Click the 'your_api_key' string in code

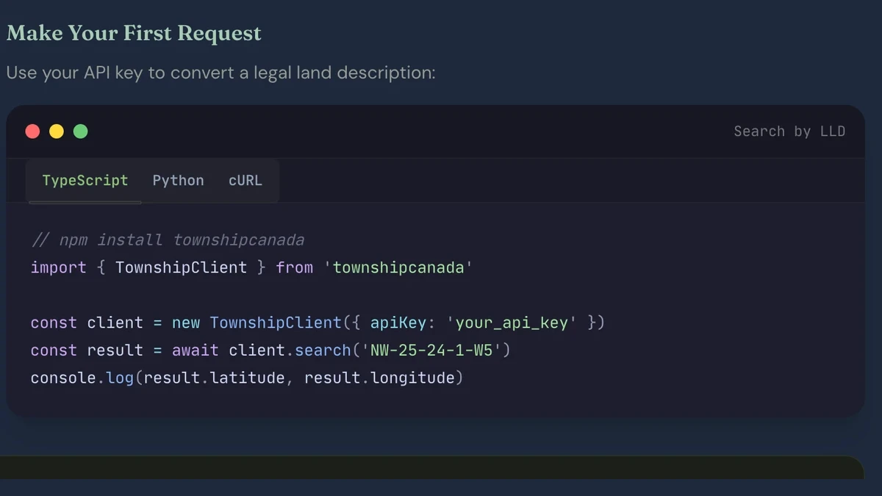pos(512,323)
